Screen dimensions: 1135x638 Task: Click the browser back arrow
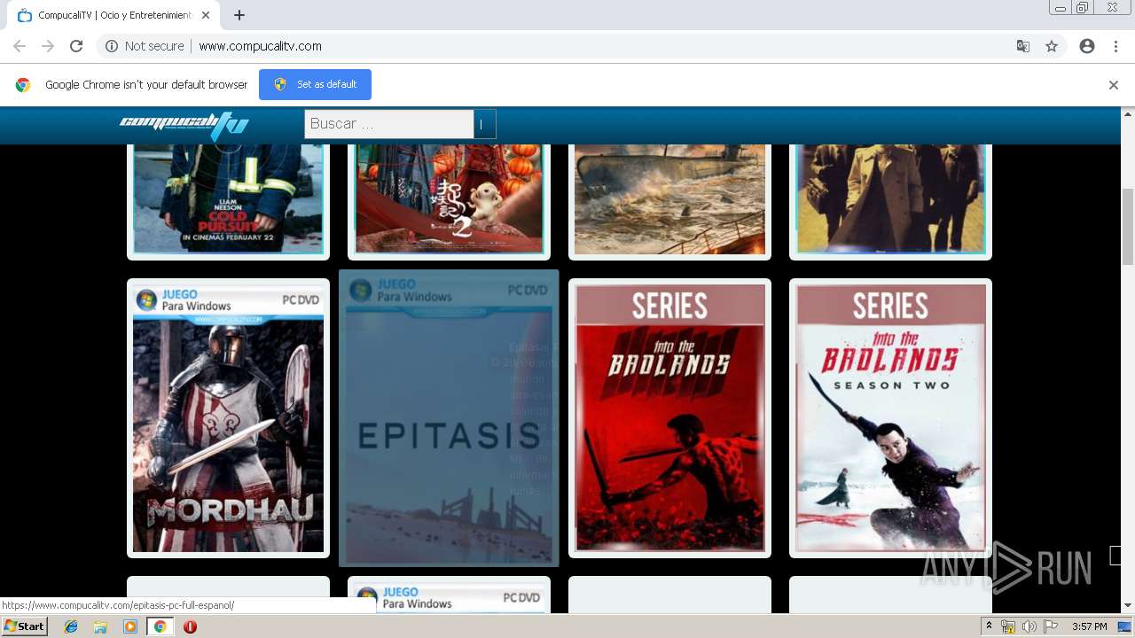[20, 46]
